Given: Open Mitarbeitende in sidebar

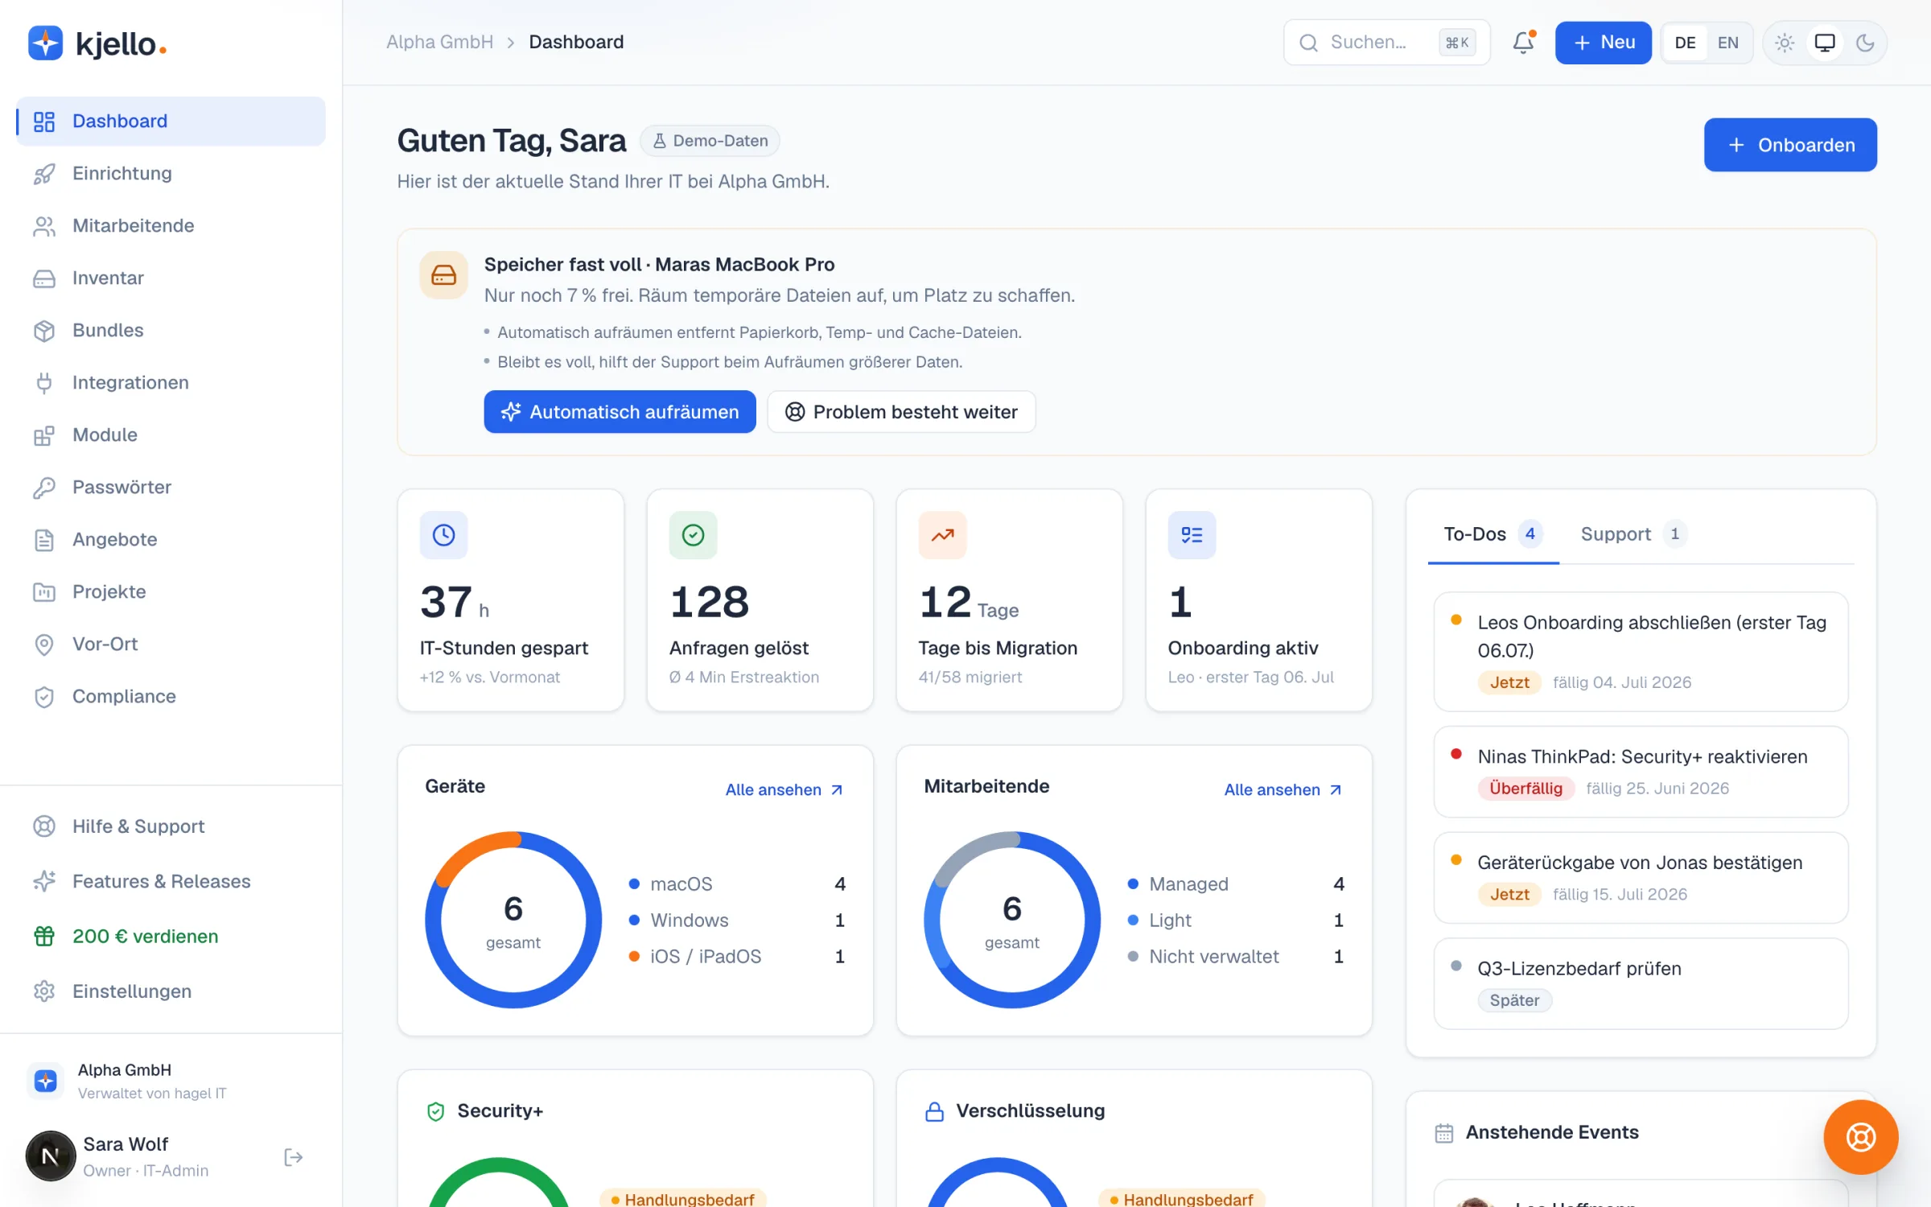Looking at the screenshot, I should (x=171, y=226).
